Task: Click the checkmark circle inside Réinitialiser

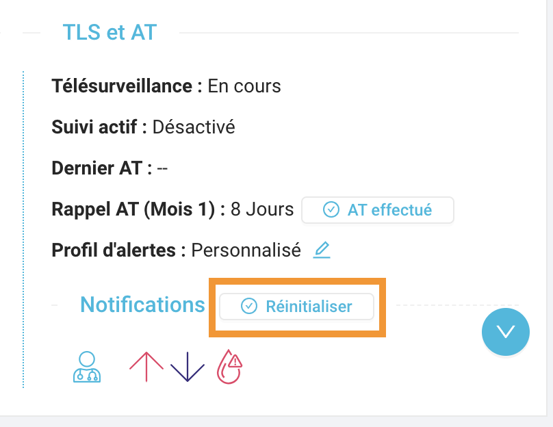Action: [x=249, y=306]
